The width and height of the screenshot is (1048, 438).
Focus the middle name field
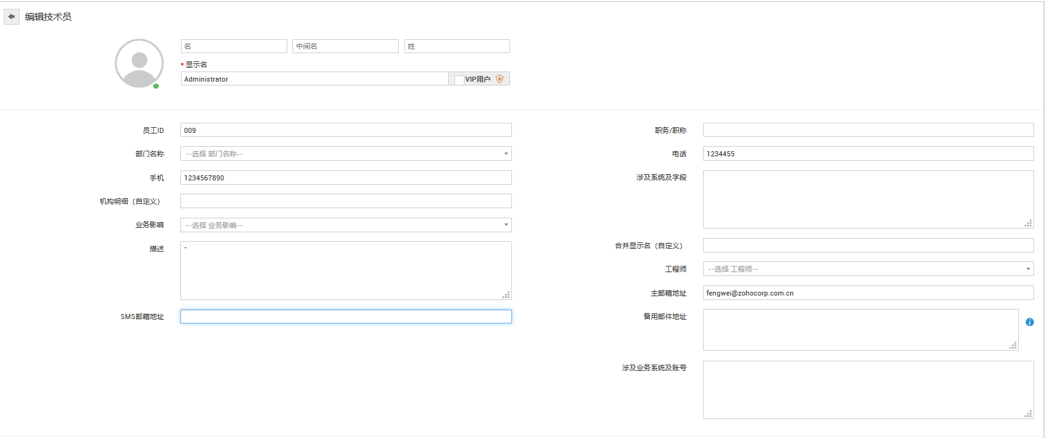click(x=345, y=46)
